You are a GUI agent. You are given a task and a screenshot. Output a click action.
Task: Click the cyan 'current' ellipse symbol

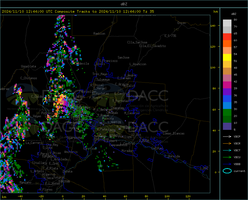227,171
